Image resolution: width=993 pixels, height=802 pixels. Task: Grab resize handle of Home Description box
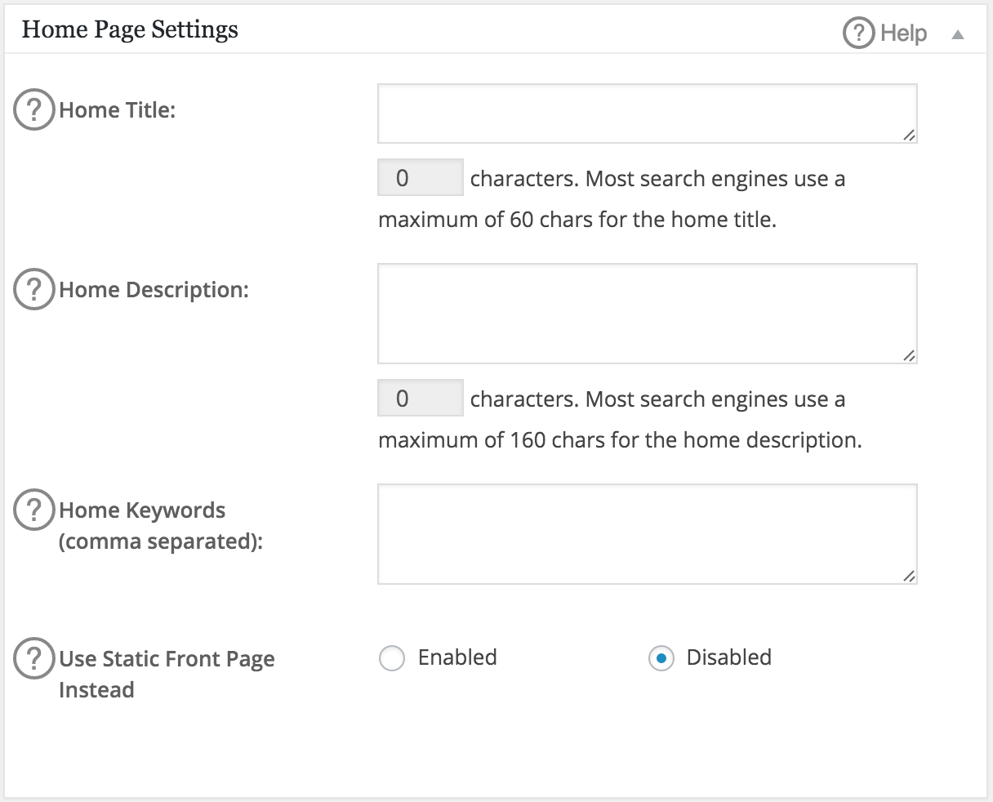click(x=909, y=356)
